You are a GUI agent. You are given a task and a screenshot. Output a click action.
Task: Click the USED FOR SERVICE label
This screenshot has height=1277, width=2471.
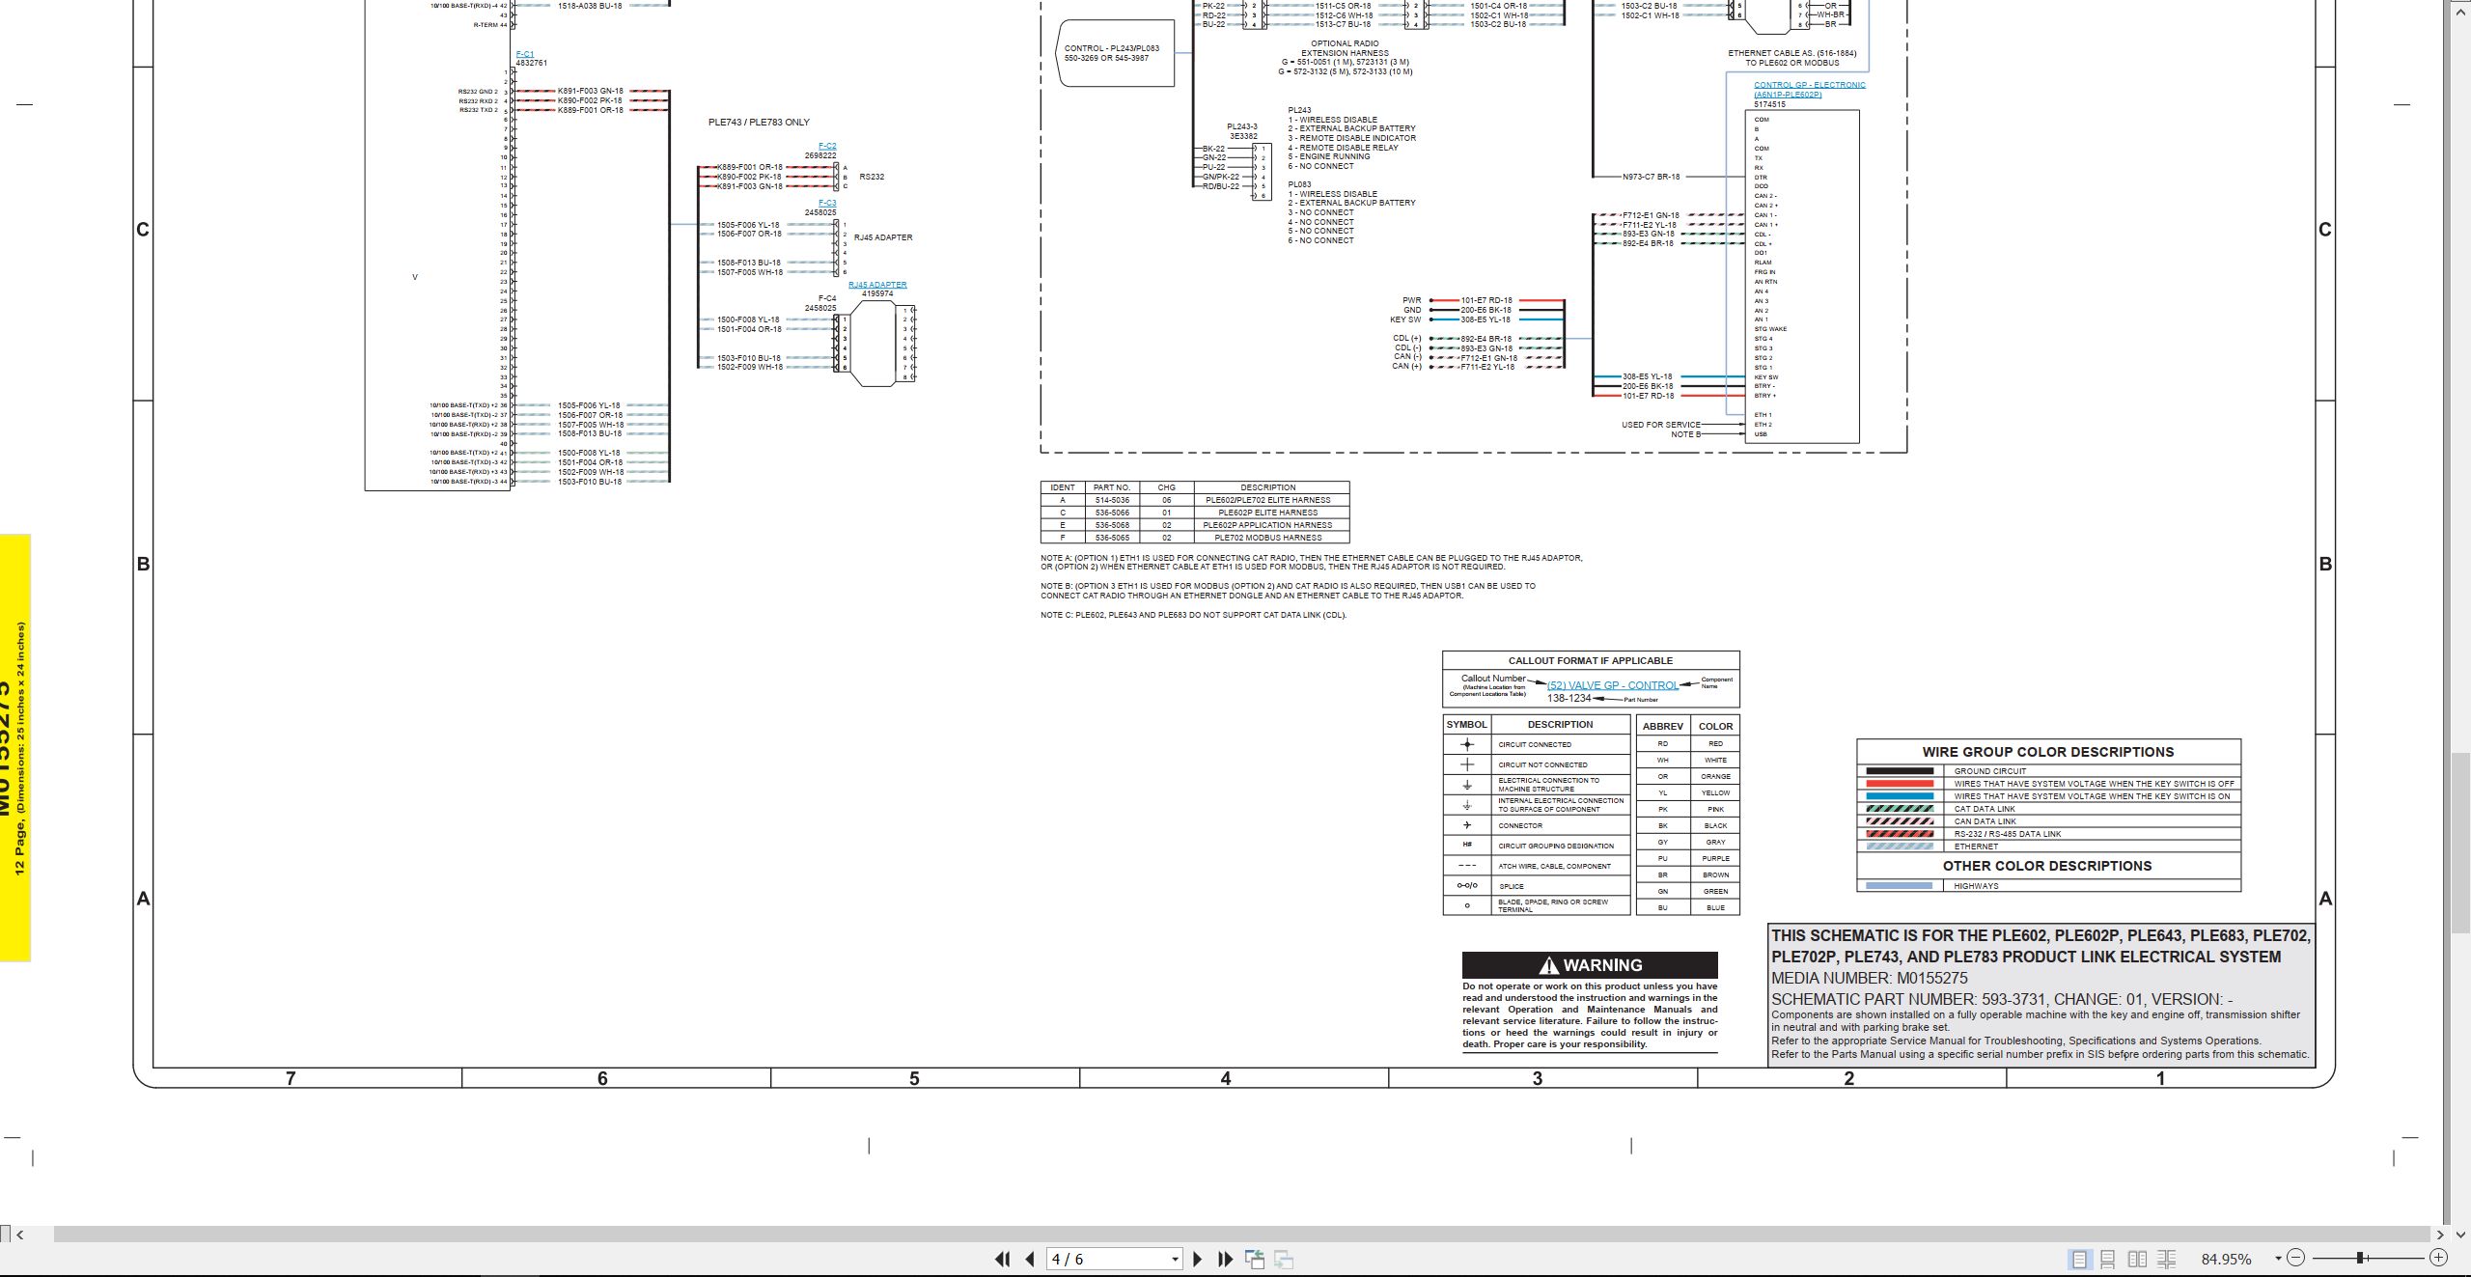coord(1660,425)
